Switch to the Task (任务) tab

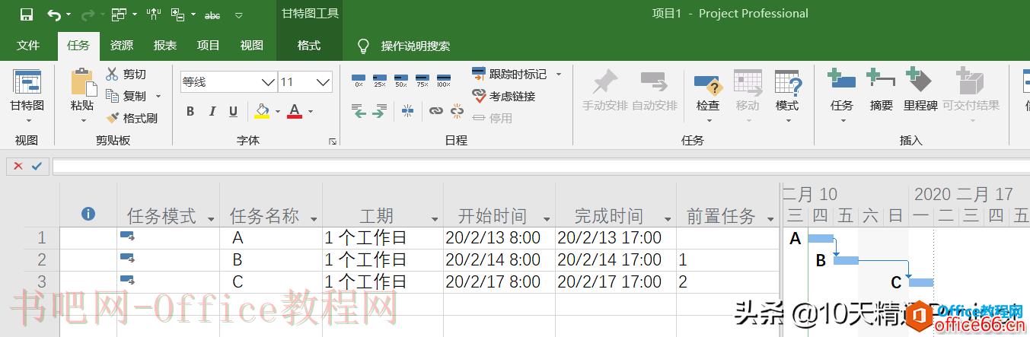click(78, 46)
